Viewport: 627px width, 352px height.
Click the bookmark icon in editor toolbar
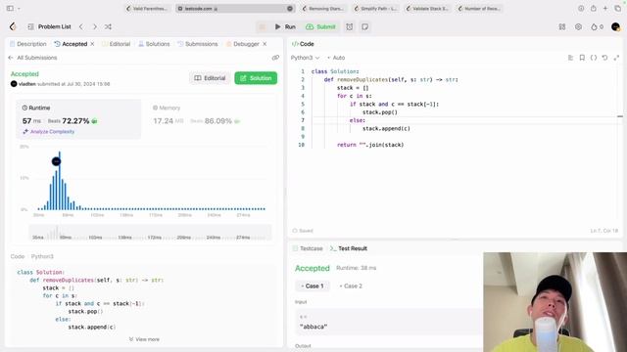582,58
